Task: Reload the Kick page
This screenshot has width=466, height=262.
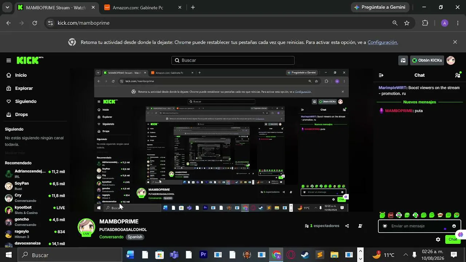Action: [x=35, y=23]
